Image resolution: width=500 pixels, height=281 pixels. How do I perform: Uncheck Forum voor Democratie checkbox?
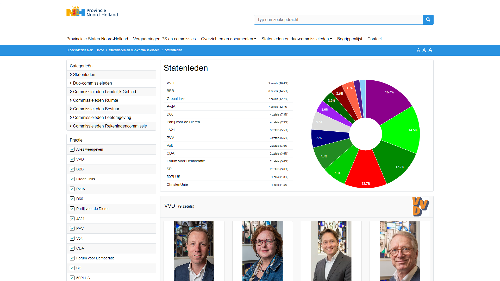(72, 258)
